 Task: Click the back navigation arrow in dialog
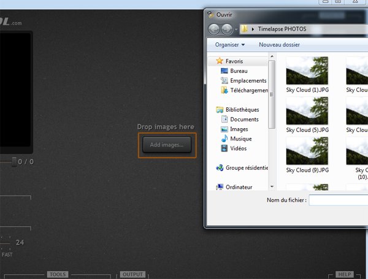(x=214, y=29)
